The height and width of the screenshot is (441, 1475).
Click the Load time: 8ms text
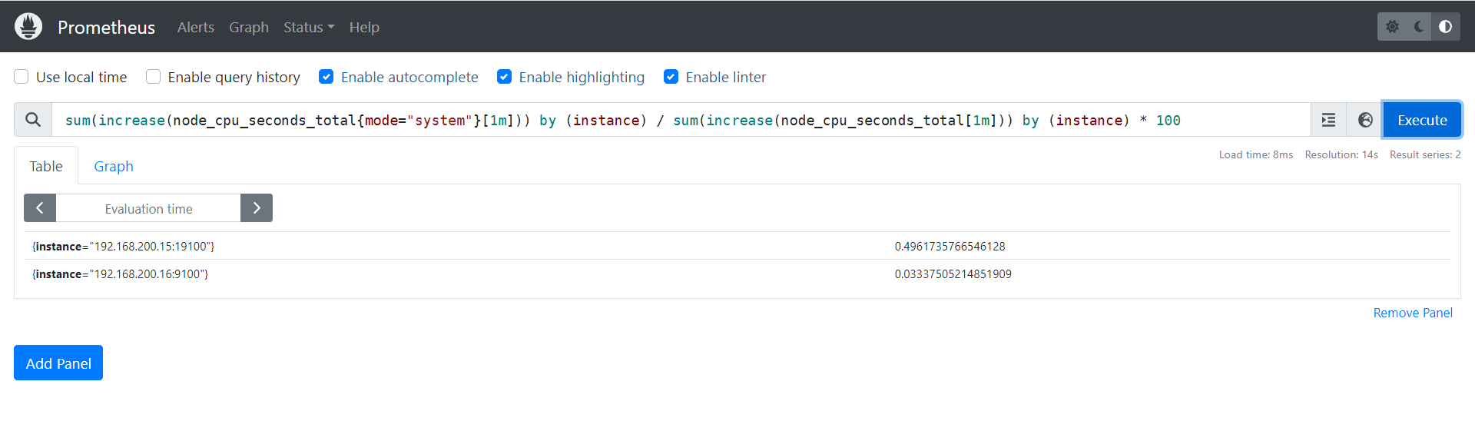(1256, 154)
